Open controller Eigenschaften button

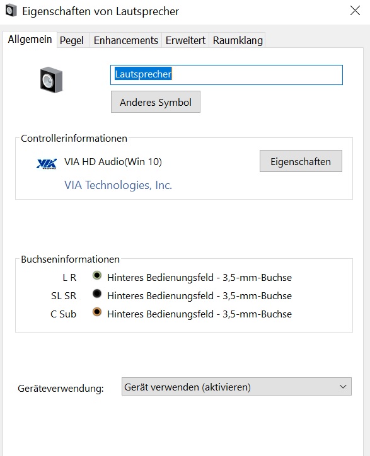tap(301, 161)
